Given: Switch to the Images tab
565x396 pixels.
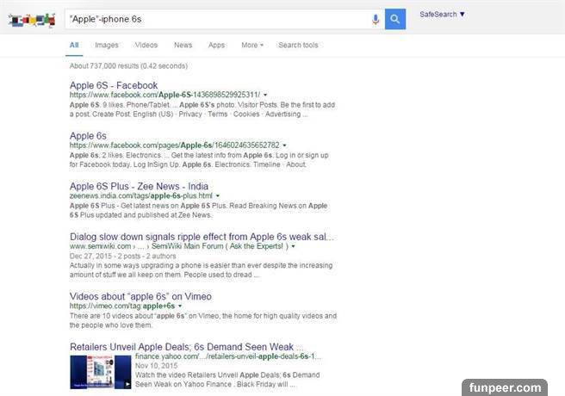Looking at the screenshot, I should click(x=107, y=45).
